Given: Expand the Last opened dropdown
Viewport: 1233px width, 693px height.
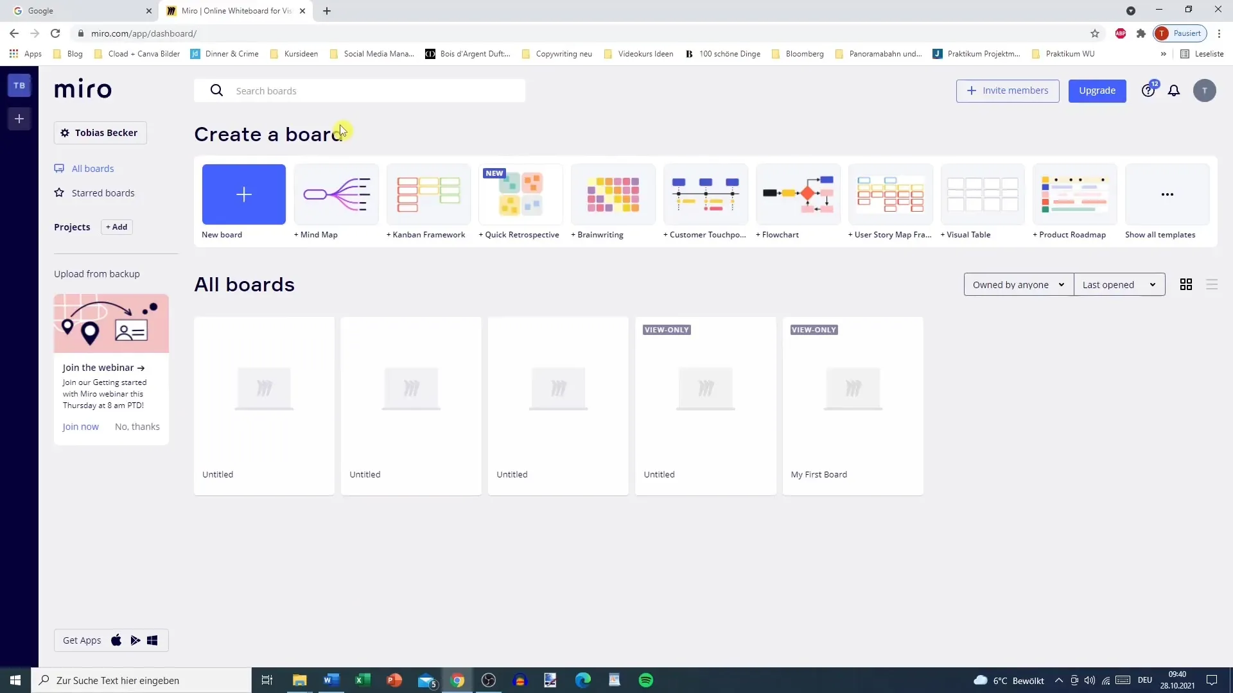Looking at the screenshot, I should click(x=1116, y=284).
